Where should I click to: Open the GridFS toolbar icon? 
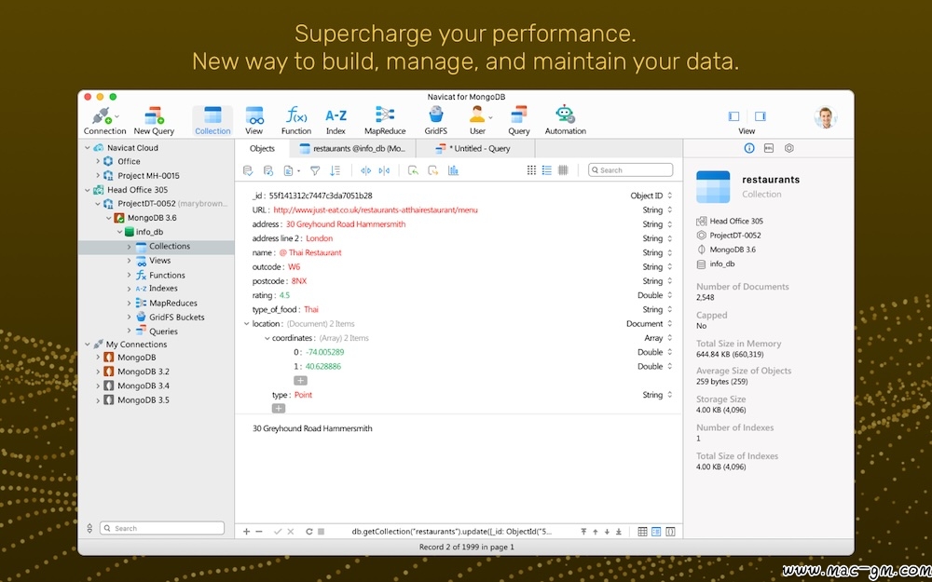coord(435,120)
